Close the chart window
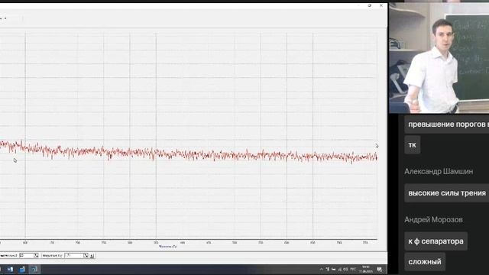The height and width of the screenshot is (275, 489). click(381, 5)
